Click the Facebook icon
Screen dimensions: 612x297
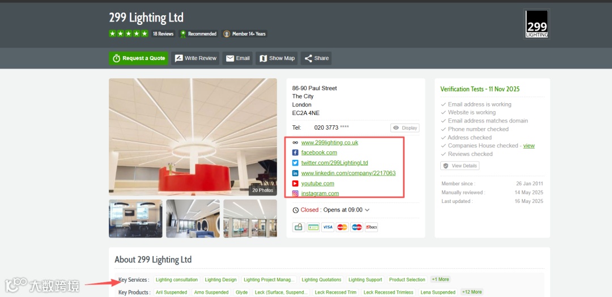295,152
